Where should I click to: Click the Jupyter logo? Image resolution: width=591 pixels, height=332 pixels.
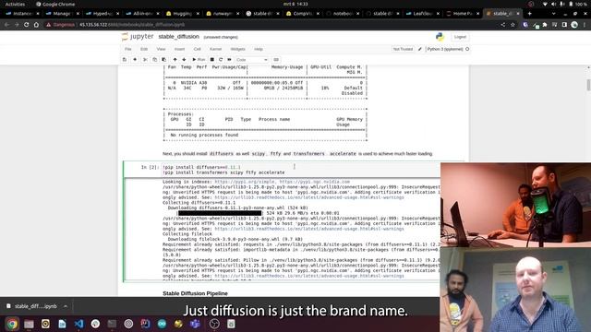tap(138, 37)
